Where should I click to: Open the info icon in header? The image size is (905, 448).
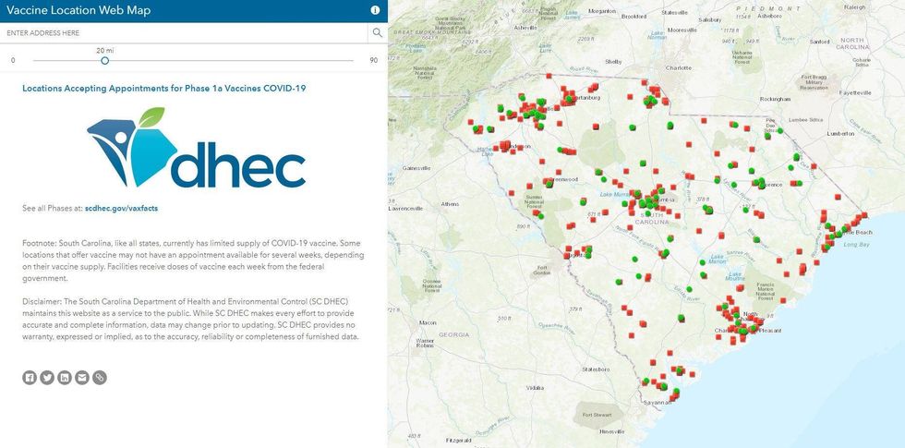point(375,10)
